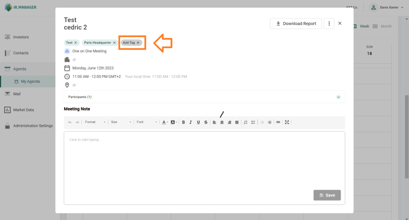Toggle bold formatting in note toolbar
Viewport: 409px width, 220px height.
tap(183, 122)
